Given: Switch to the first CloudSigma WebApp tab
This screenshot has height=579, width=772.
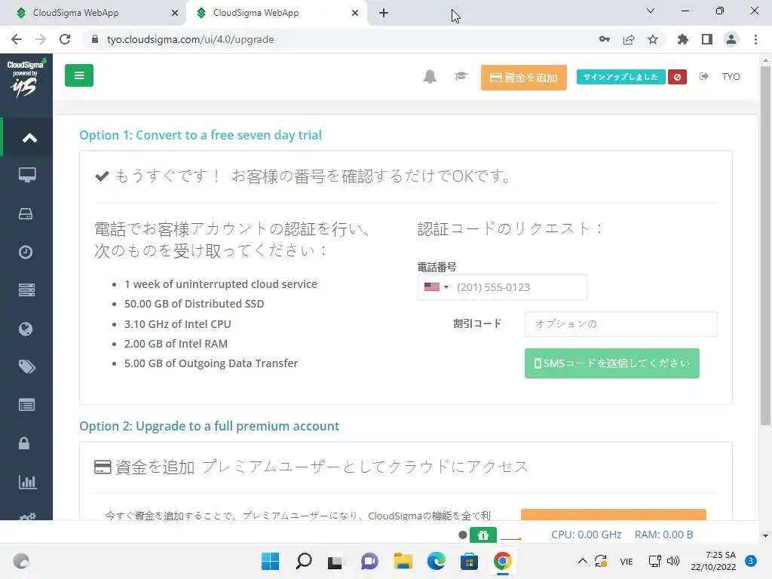Looking at the screenshot, I should (93, 13).
